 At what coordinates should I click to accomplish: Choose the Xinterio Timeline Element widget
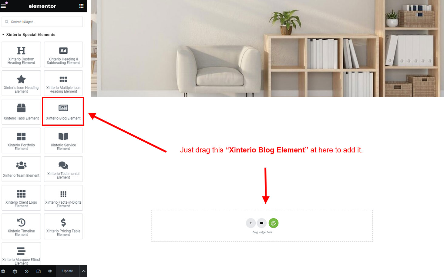pos(21,226)
